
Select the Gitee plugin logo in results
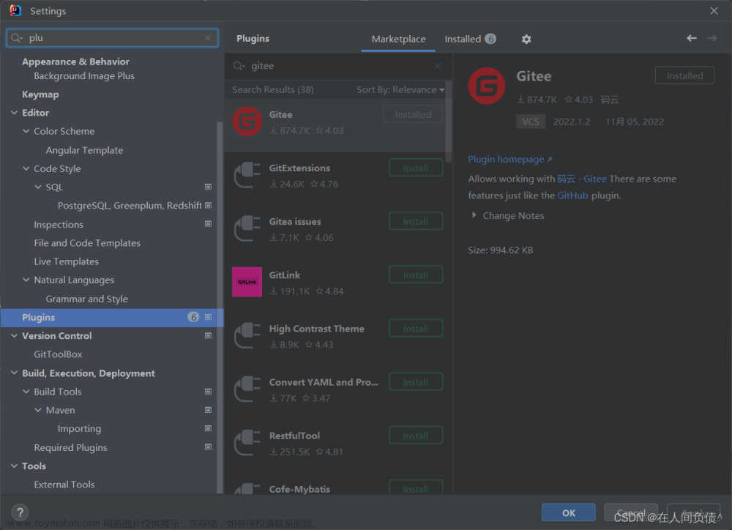point(247,122)
